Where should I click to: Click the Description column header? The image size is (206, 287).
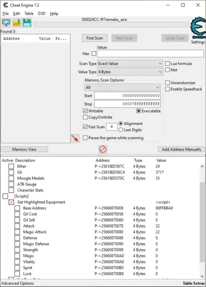[x=25, y=160]
